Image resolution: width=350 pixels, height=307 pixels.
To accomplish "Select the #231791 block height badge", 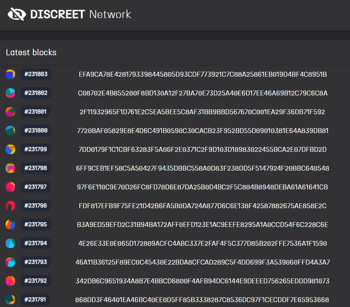I will pos(35,299).
